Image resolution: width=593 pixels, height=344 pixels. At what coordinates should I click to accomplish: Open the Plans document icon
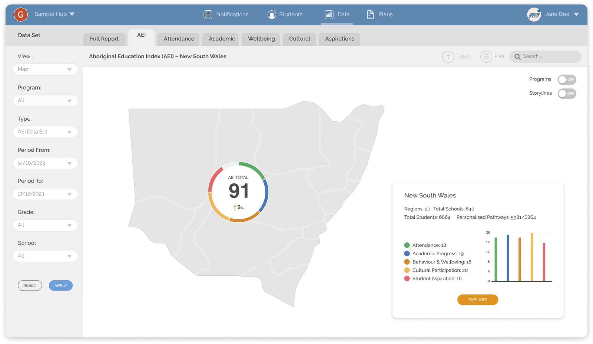click(x=370, y=14)
